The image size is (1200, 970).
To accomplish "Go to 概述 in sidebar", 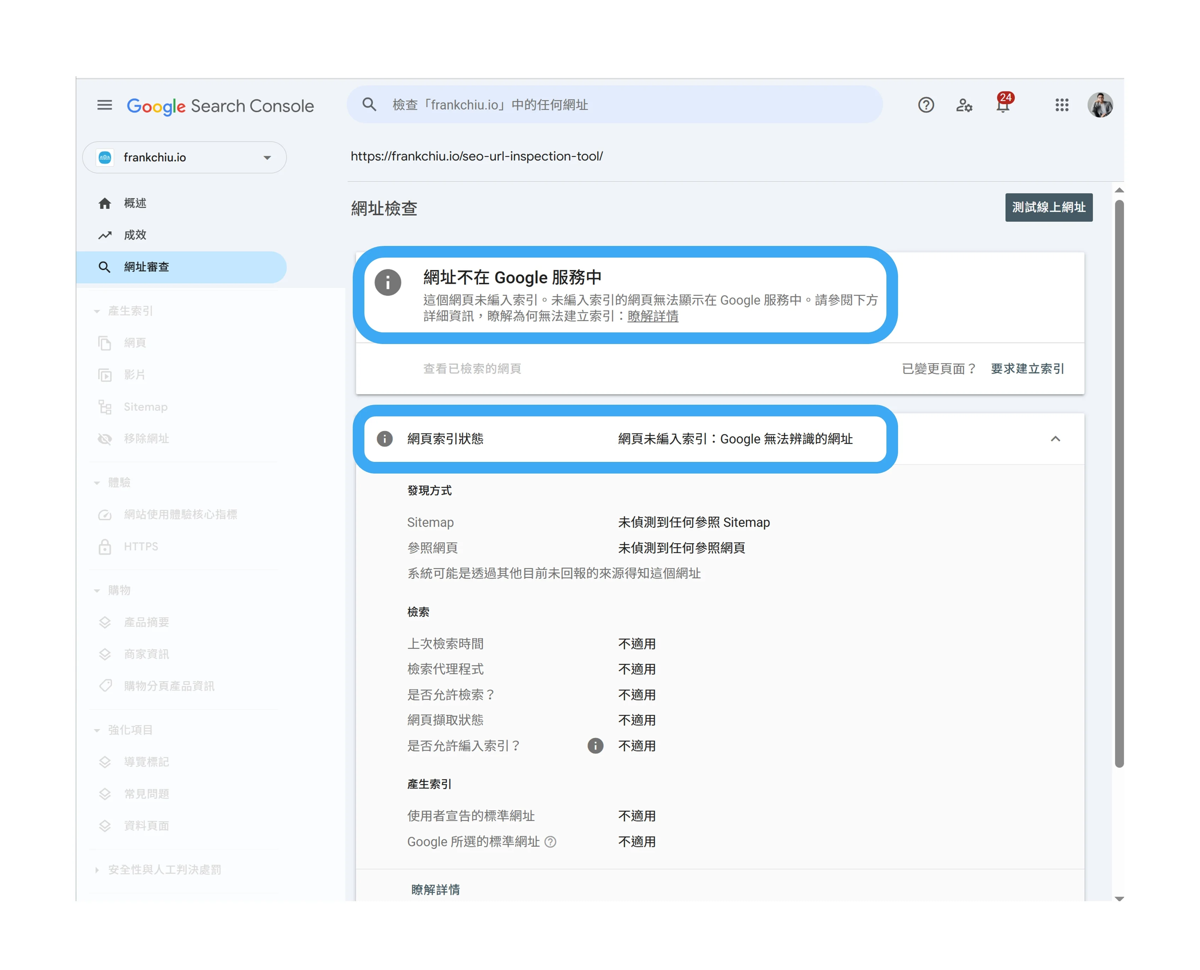I will coord(135,203).
